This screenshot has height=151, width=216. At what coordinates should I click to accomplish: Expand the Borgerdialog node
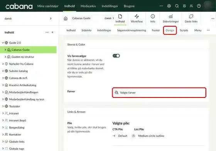point(3,128)
